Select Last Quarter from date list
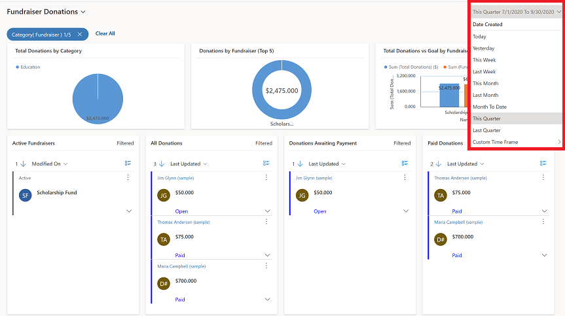Viewport: 565px width, 316px height. 486,130
